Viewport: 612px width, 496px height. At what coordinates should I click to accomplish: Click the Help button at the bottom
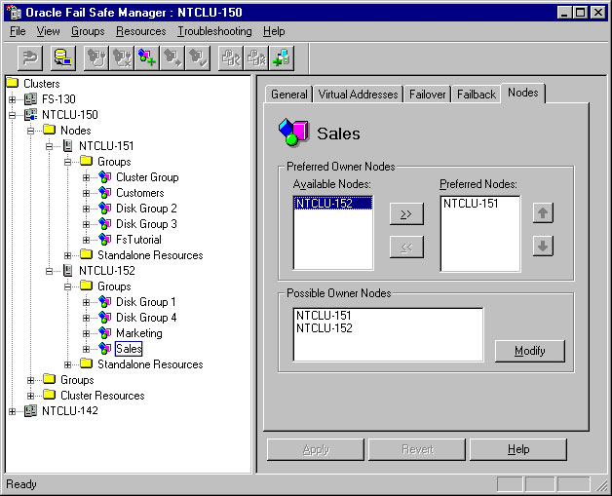point(518,449)
